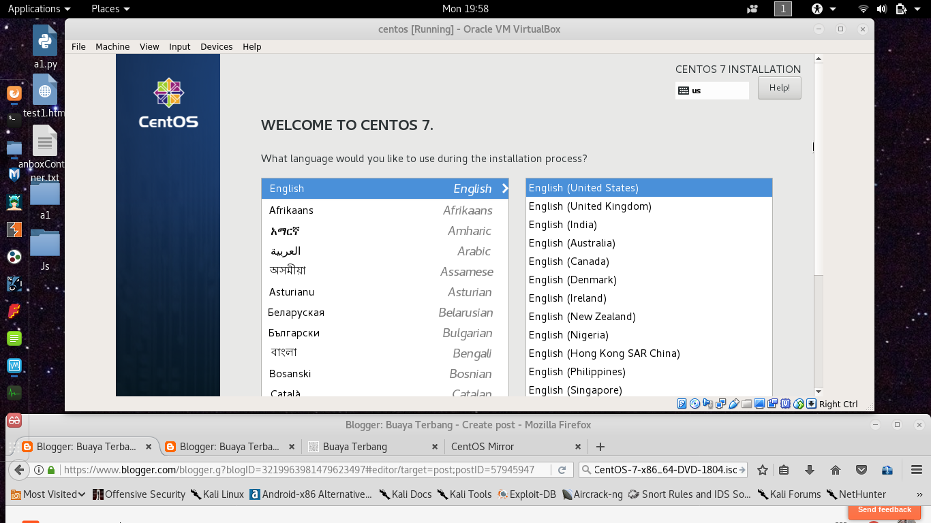Image resolution: width=931 pixels, height=523 pixels.
Task: Open the Places menu in top panel
Action: pos(110,9)
